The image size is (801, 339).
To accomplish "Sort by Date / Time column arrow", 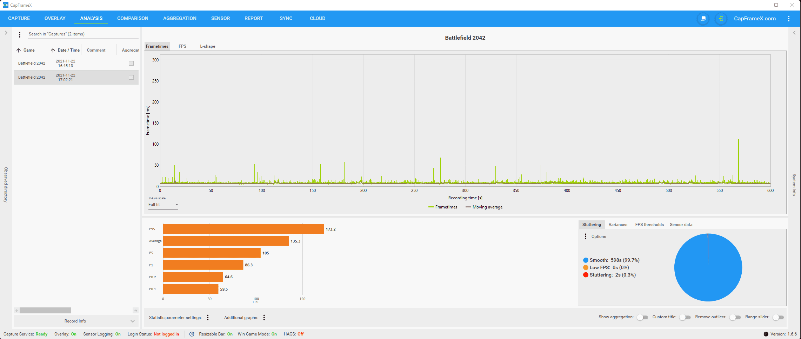I will [x=53, y=50].
